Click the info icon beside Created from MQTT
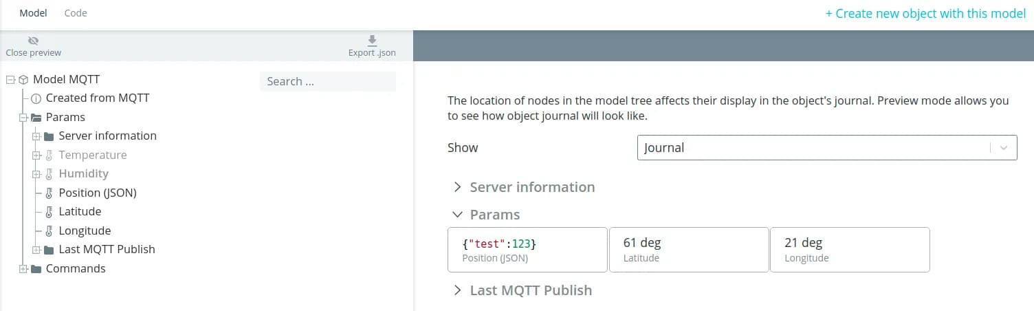 point(36,98)
